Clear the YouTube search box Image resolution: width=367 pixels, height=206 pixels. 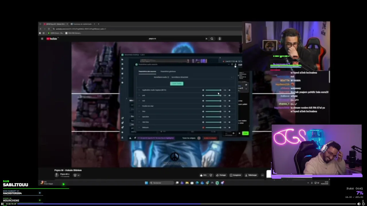click(206, 39)
